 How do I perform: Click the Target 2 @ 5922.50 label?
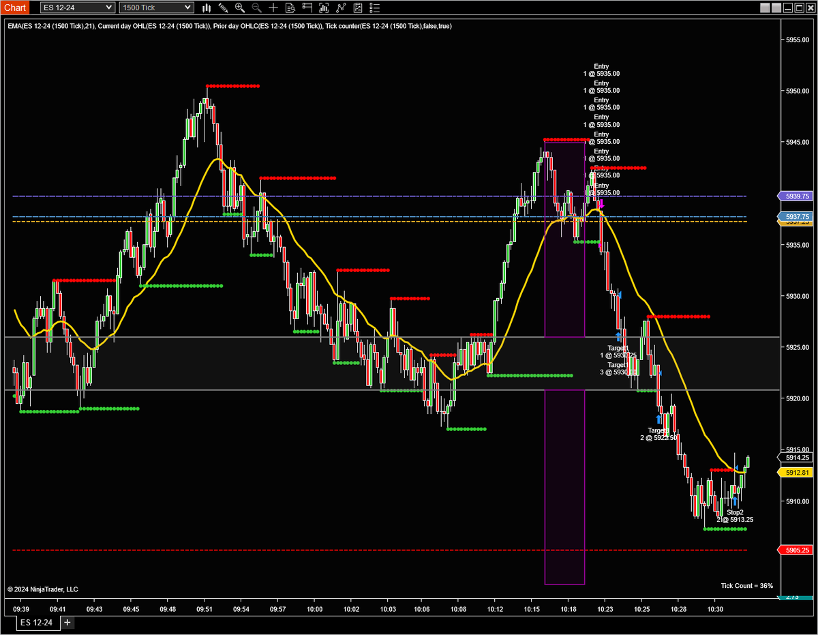coord(658,434)
